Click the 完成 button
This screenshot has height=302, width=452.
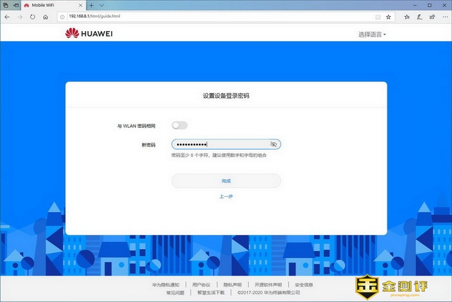pos(226,181)
